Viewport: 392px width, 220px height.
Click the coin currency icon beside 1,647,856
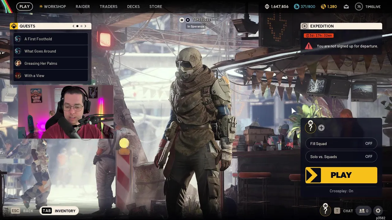tap(267, 6)
